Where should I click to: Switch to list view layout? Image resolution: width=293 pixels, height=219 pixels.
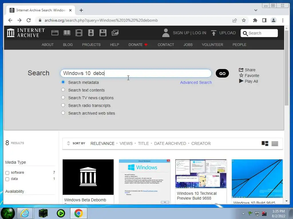[275, 144]
